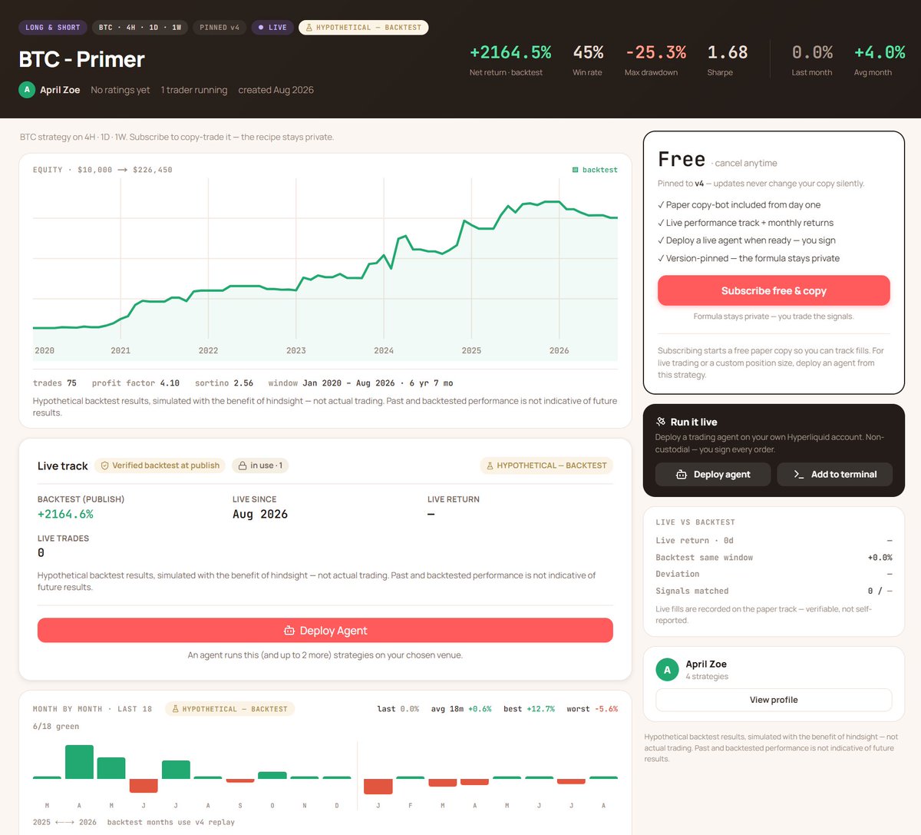Click 'EQUITY · $10,000 → $226,450' label
Image resolution: width=921 pixels, height=835 pixels.
click(103, 170)
